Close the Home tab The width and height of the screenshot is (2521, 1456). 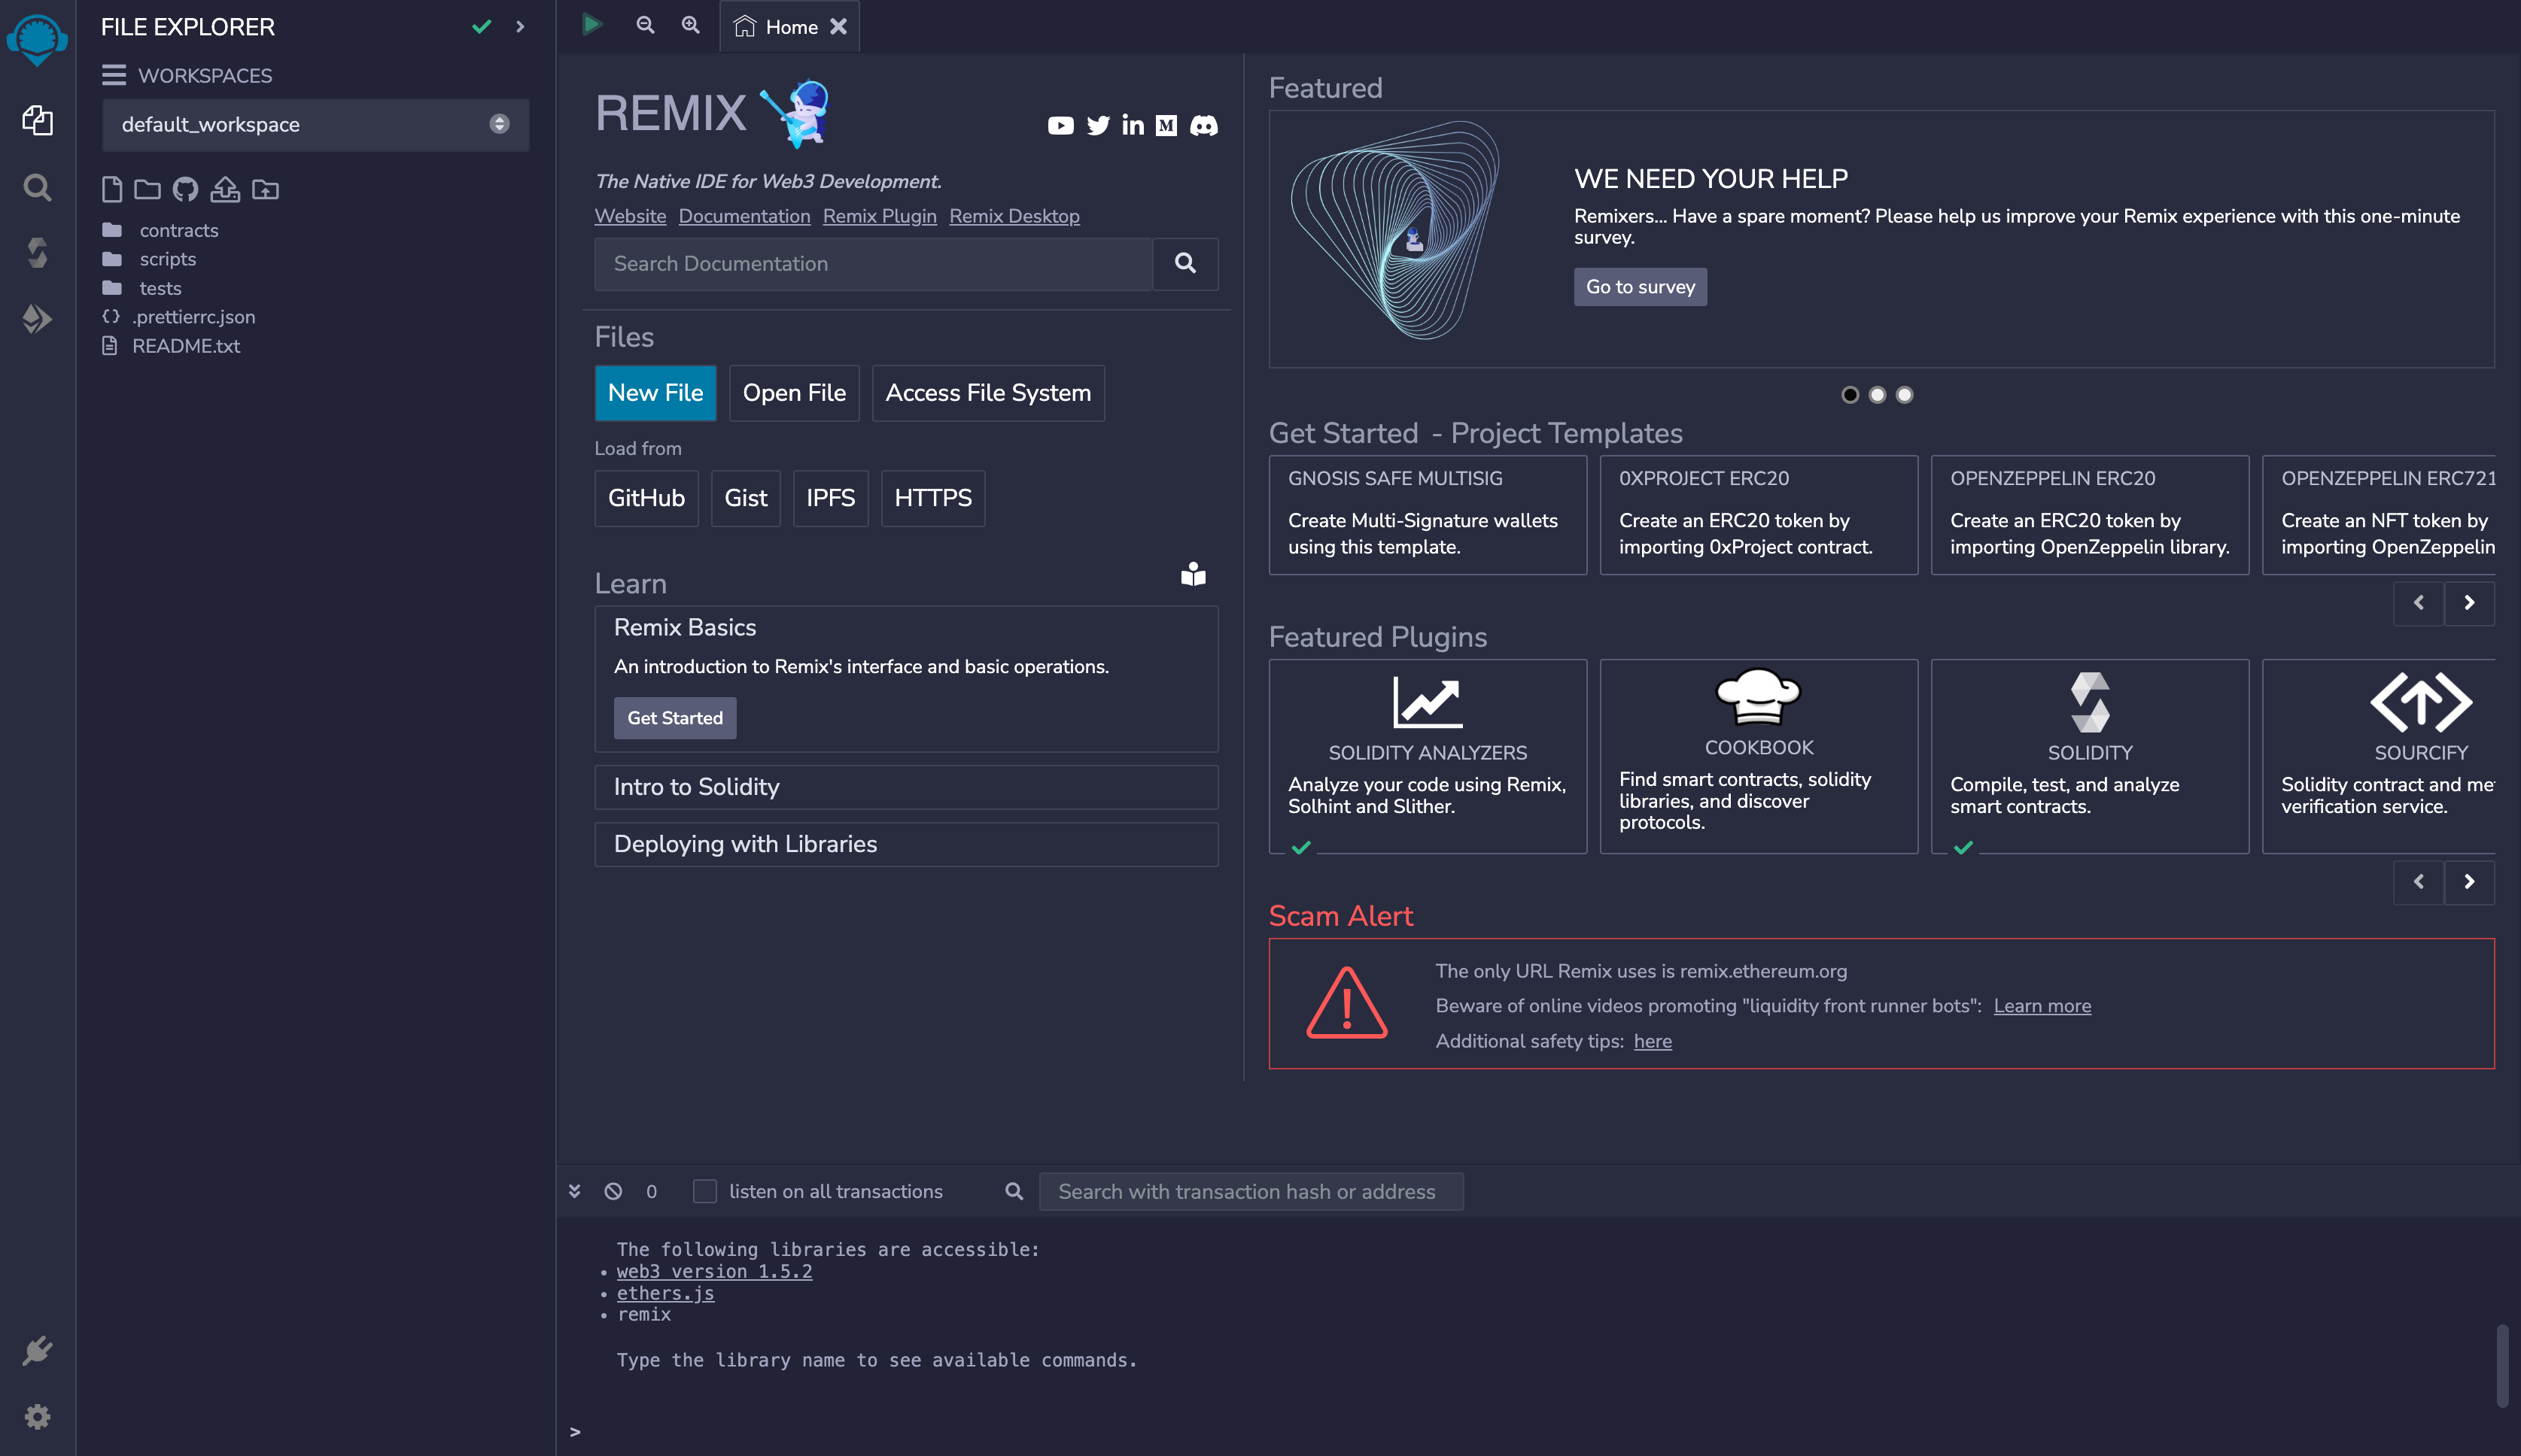838,26
